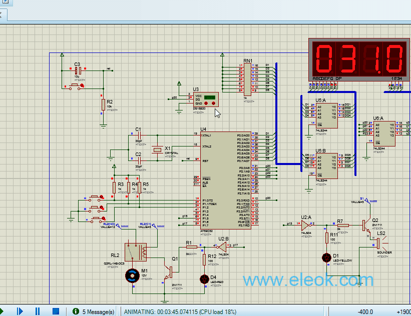
Task: Select the R2 resistor
Action: pyautogui.click(x=103, y=104)
